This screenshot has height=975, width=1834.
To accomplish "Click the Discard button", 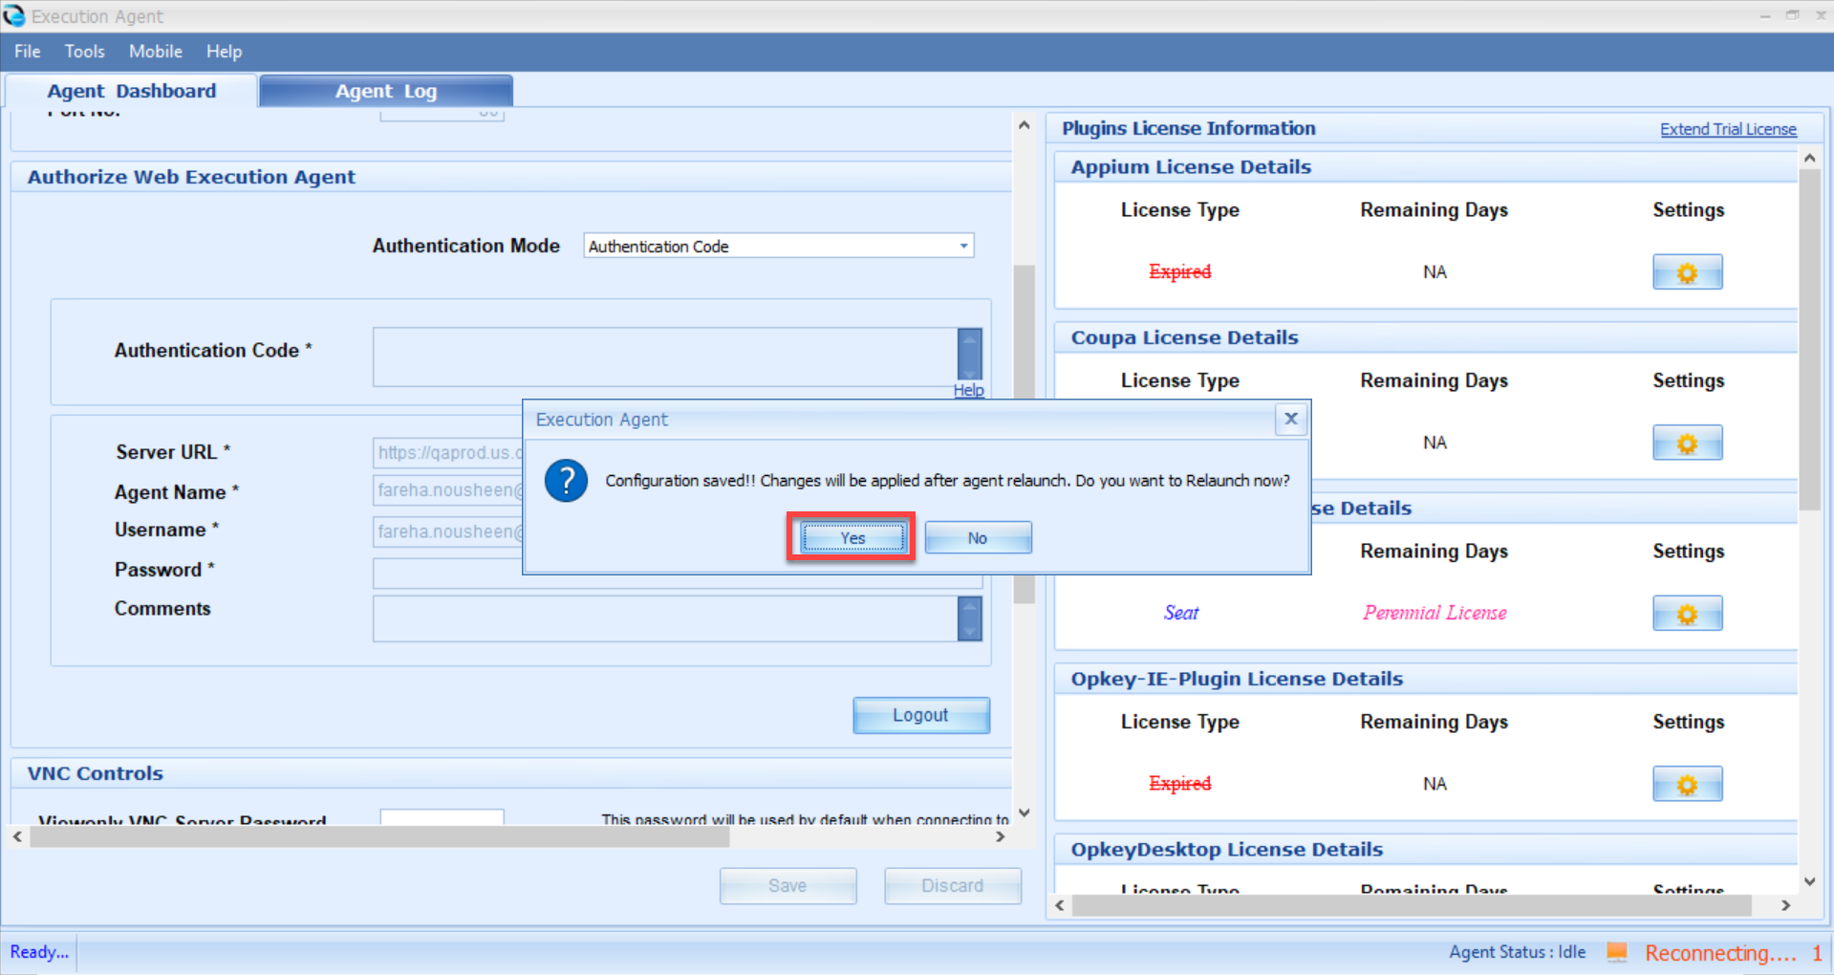I will tap(952, 886).
